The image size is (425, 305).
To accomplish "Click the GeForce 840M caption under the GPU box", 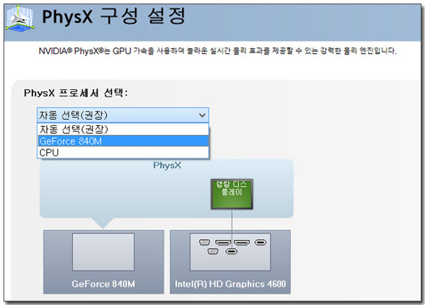I will click(103, 285).
